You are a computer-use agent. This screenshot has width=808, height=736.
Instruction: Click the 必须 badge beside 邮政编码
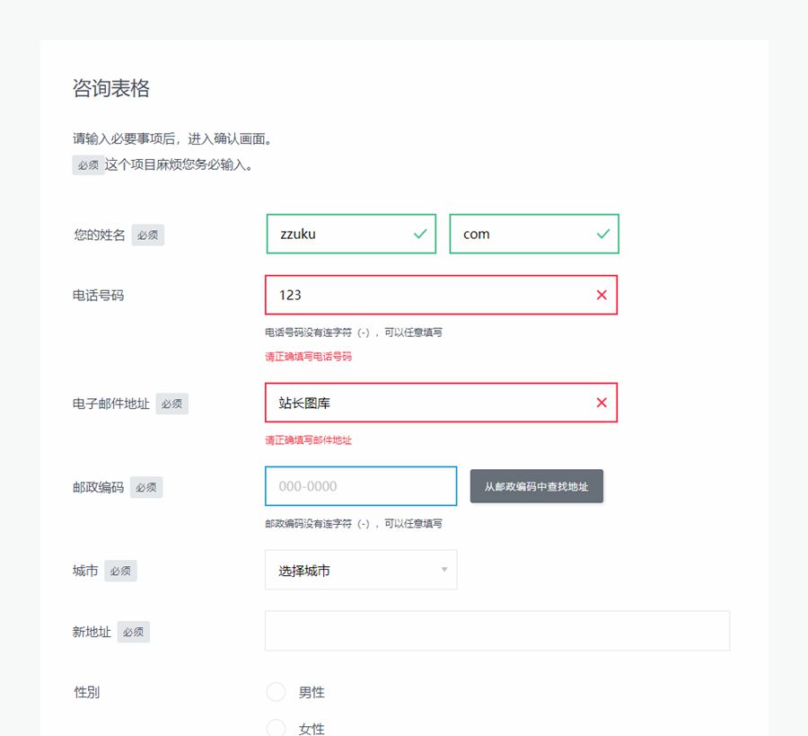click(146, 488)
